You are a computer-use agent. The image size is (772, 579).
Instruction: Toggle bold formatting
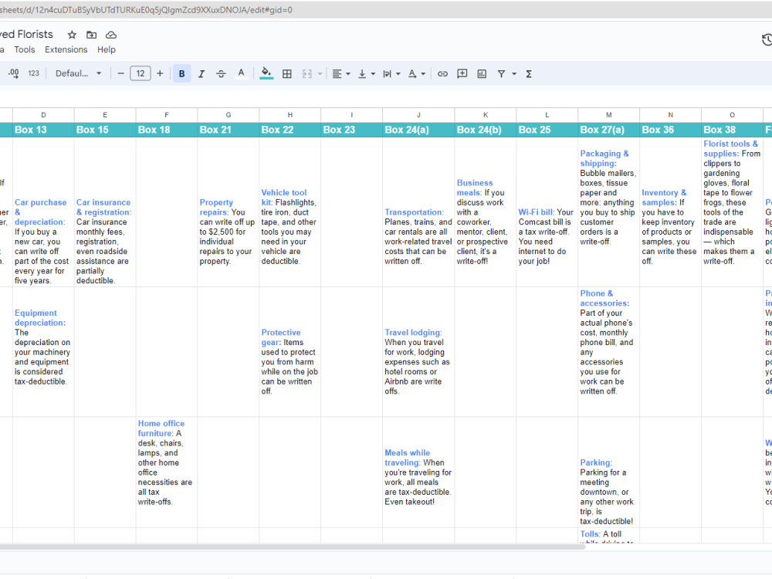pyautogui.click(x=181, y=73)
